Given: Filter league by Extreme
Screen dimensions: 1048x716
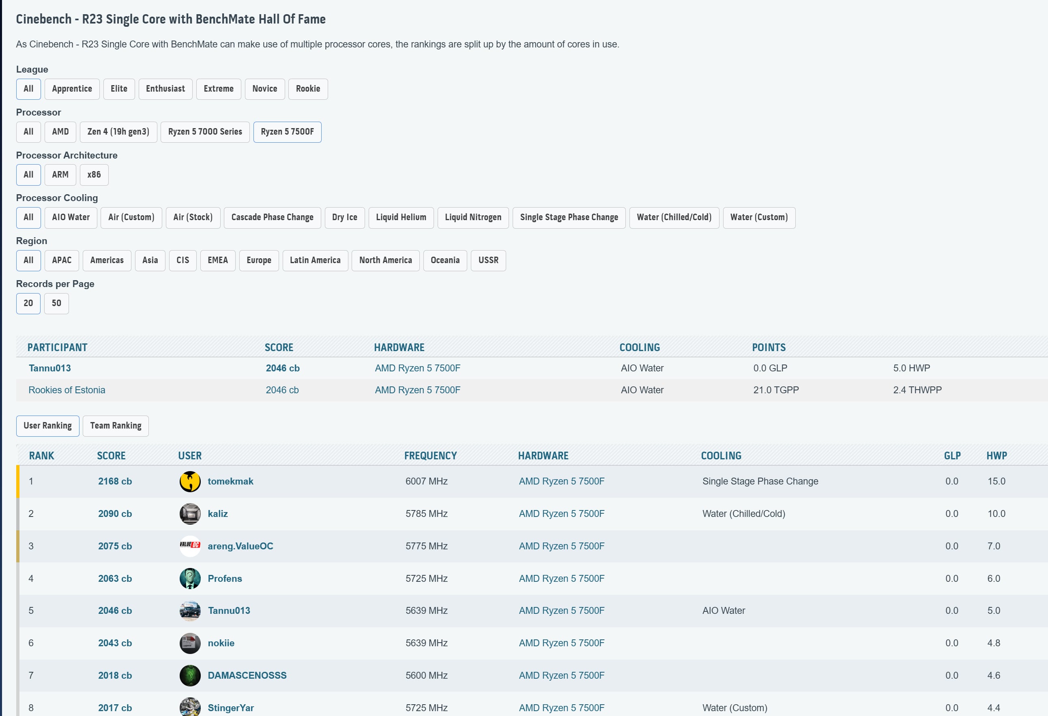Looking at the screenshot, I should coord(219,89).
